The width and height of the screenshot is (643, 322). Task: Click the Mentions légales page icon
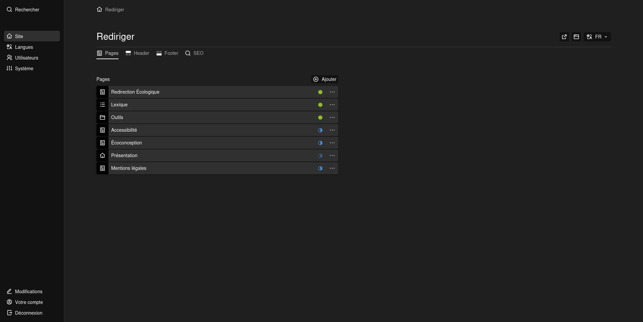pos(102,168)
